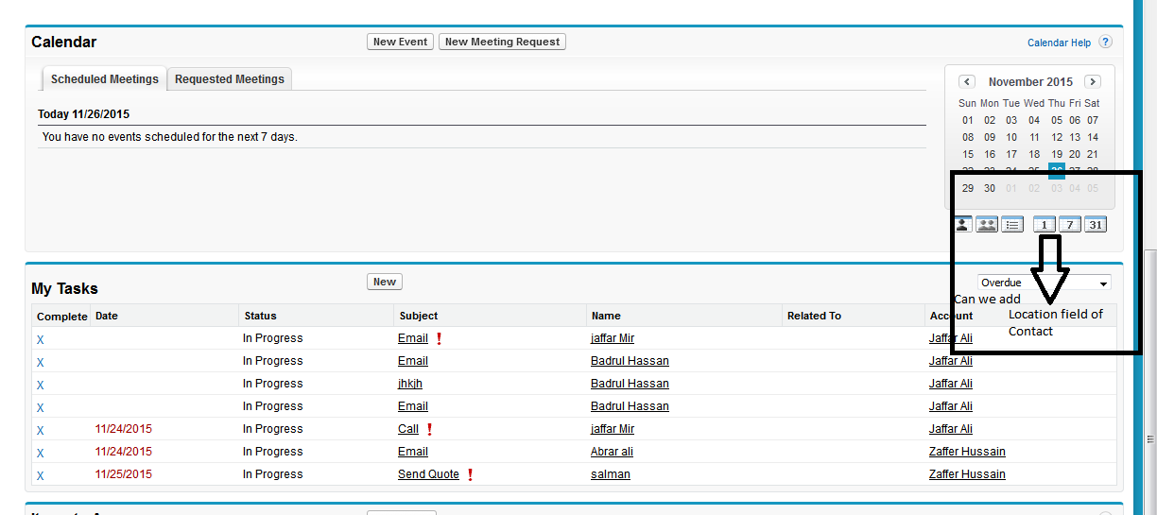This screenshot has width=1157, height=515.
Task: Switch to Day view calendar icon
Action: point(1045,225)
